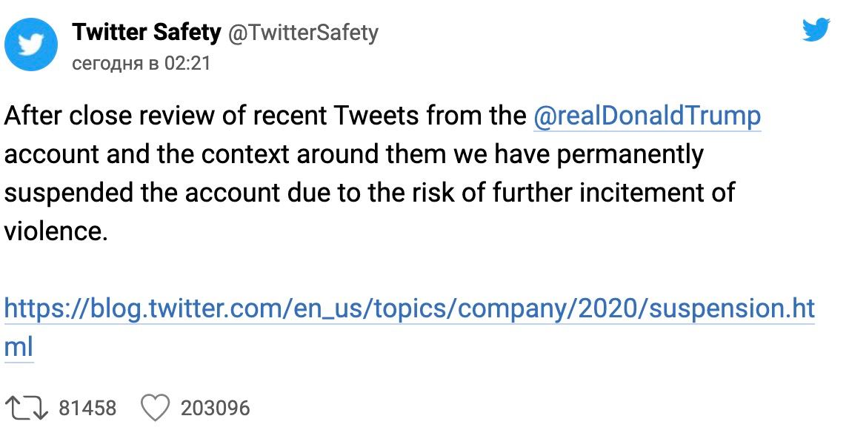Click the wrapped 'ml' end of the link

click(19, 347)
